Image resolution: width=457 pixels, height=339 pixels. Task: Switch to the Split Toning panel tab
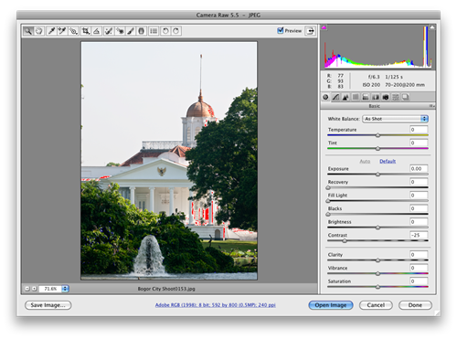pyautogui.click(x=366, y=97)
